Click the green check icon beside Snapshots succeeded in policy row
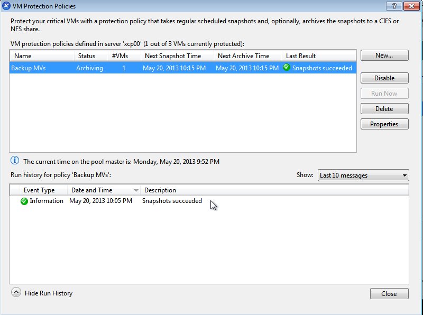 point(287,68)
